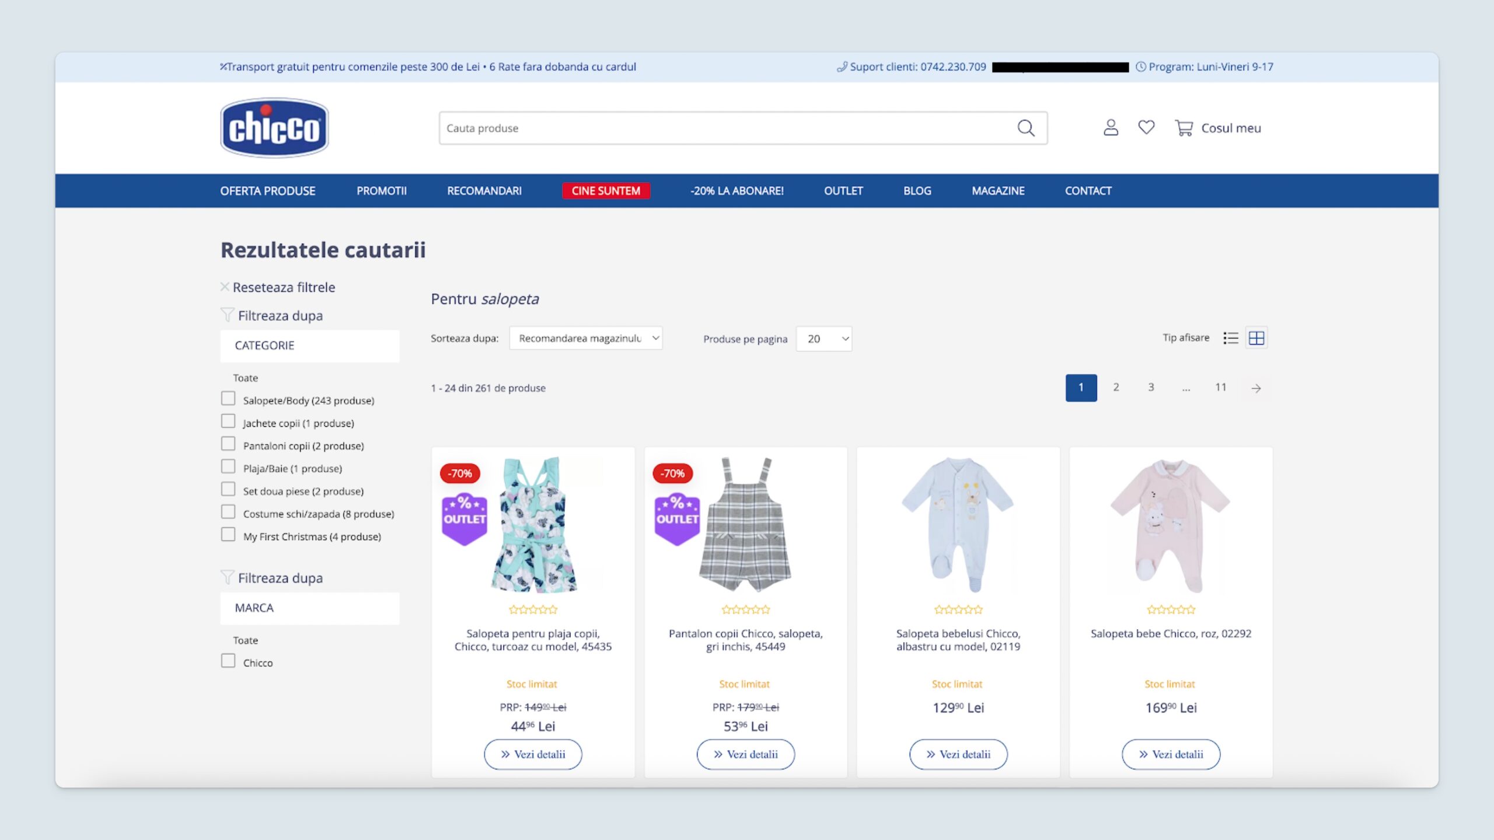The height and width of the screenshot is (840, 1494).
Task: Open Salopeta bebe Chicco, roz, 02292 title
Action: (x=1171, y=633)
